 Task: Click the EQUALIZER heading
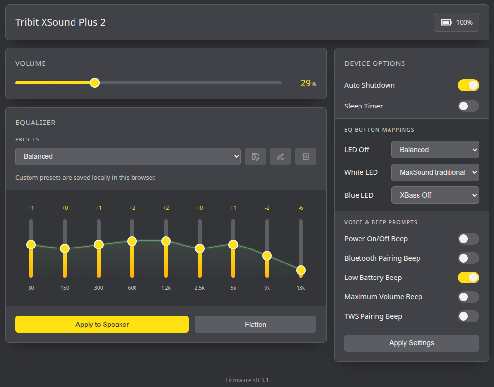click(36, 123)
